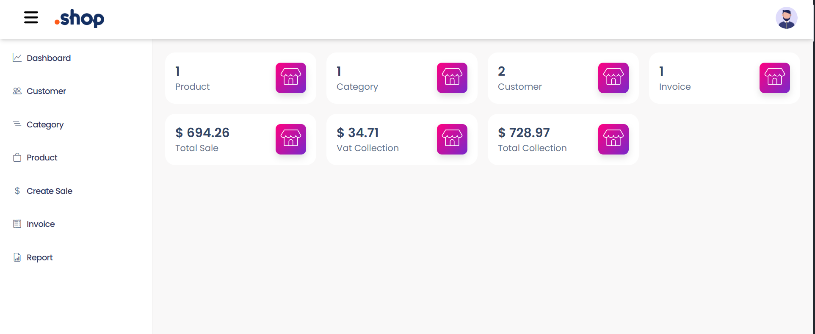
Task: Click the Product bag icon in sidebar
Action: tap(17, 157)
